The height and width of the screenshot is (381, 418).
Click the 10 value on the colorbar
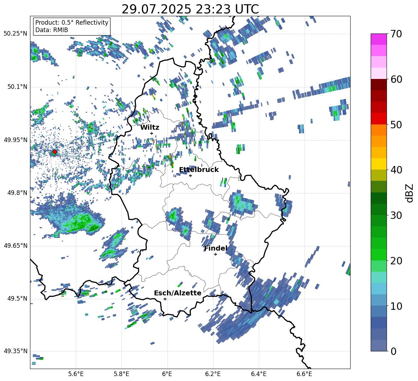pos(396,306)
